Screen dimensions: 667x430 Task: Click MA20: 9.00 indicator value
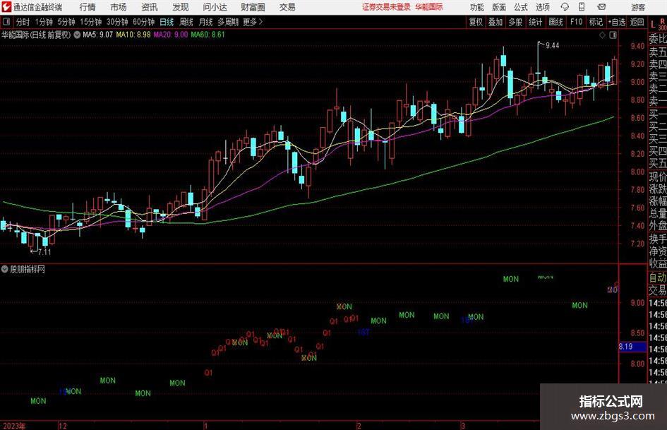click(x=171, y=35)
